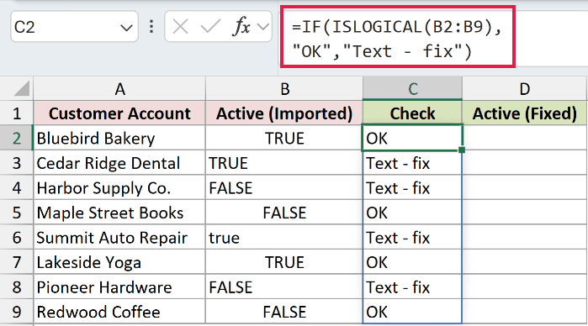The image size is (588, 326).
Task: Select the row 3 header
Action: 17,163
